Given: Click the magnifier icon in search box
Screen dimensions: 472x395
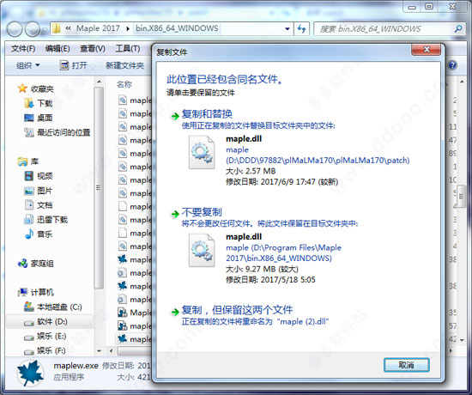Looking at the screenshot, I should (458, 28).
